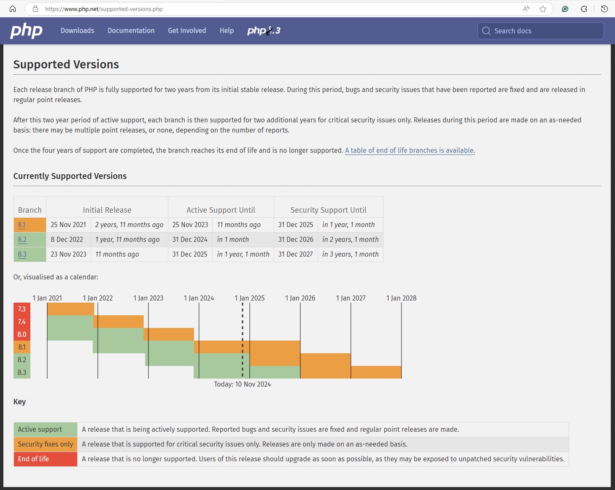Click the 1 Jan 2022 calendar label

[98, 298]
